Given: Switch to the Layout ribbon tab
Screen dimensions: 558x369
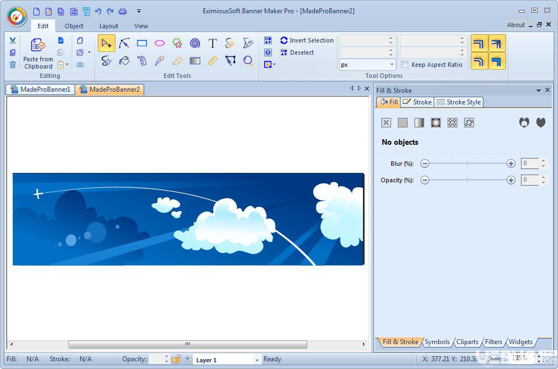Looking at the screenshot, I should coord(108,26).
